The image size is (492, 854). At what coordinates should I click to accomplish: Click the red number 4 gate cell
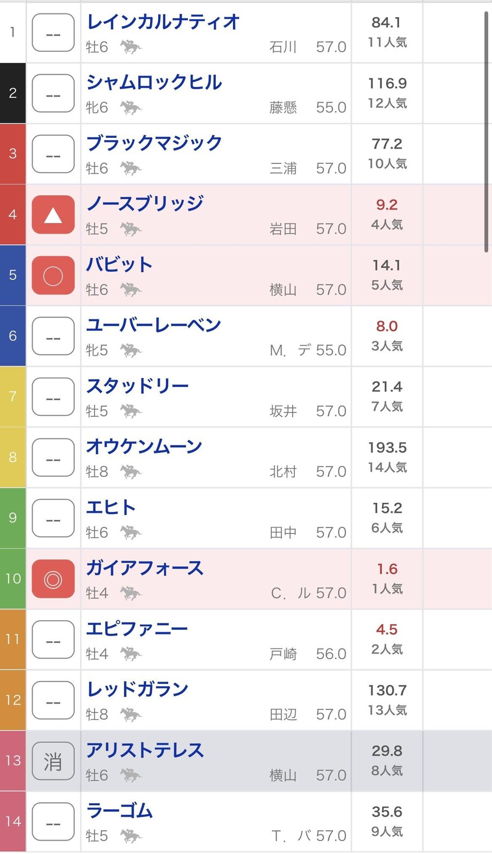point(13,215)
